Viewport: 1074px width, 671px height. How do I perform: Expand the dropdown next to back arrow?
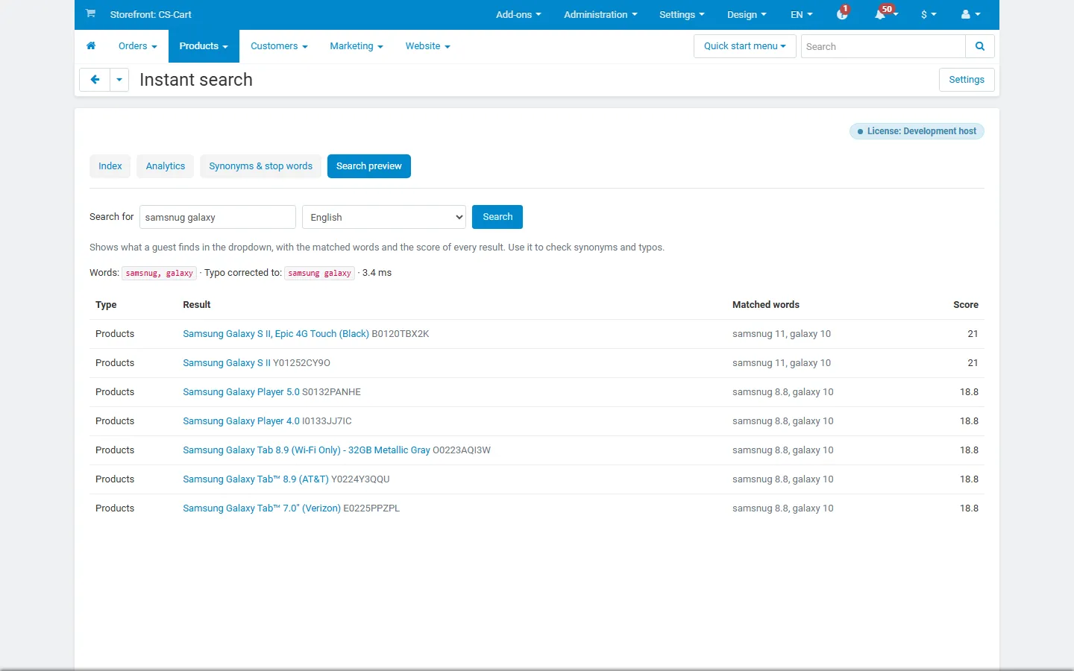[119, 80]
